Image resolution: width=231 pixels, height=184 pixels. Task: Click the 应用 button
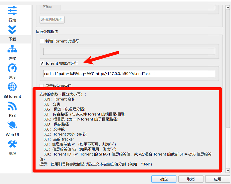click(217, 179)
